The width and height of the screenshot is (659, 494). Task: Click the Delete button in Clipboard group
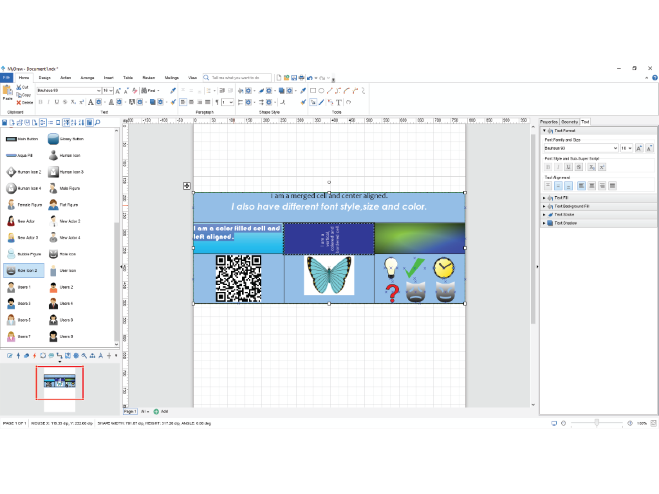(25, 103)
